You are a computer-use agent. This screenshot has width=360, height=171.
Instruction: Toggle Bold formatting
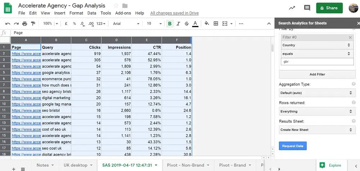170,23
